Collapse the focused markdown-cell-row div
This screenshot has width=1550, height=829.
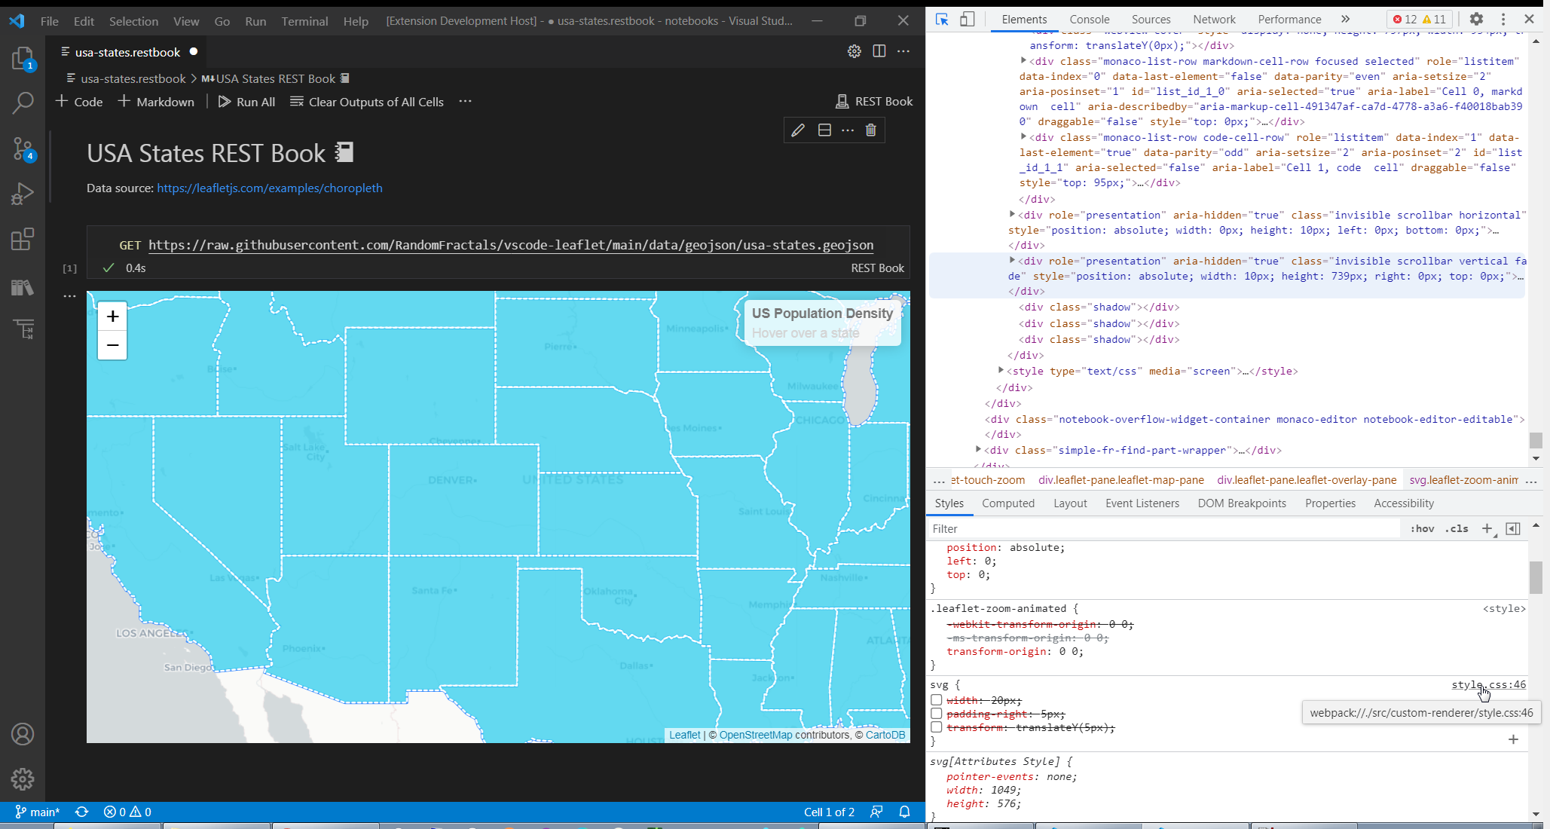click(x=1024, y=61)
